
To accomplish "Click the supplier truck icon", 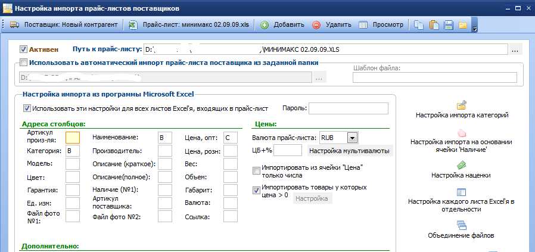I will coord(14,24).
